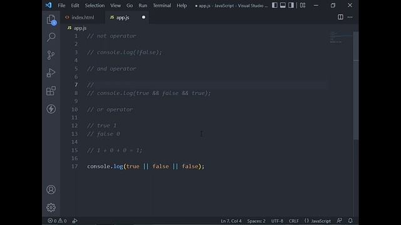Open Customize Layout control

pos(303,5)
